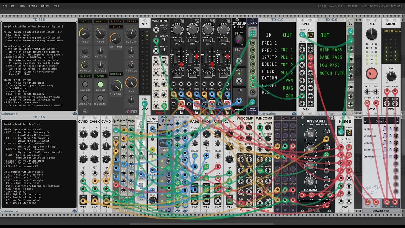Click the REC module TRIG input jack
Screen dimensions: 405x228
point(376,92)
